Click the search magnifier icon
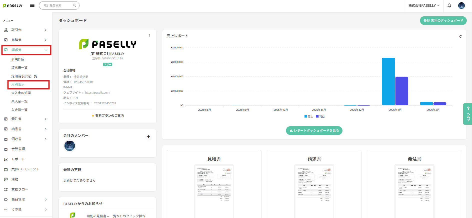Screen dimensions: 472x218 74,5
